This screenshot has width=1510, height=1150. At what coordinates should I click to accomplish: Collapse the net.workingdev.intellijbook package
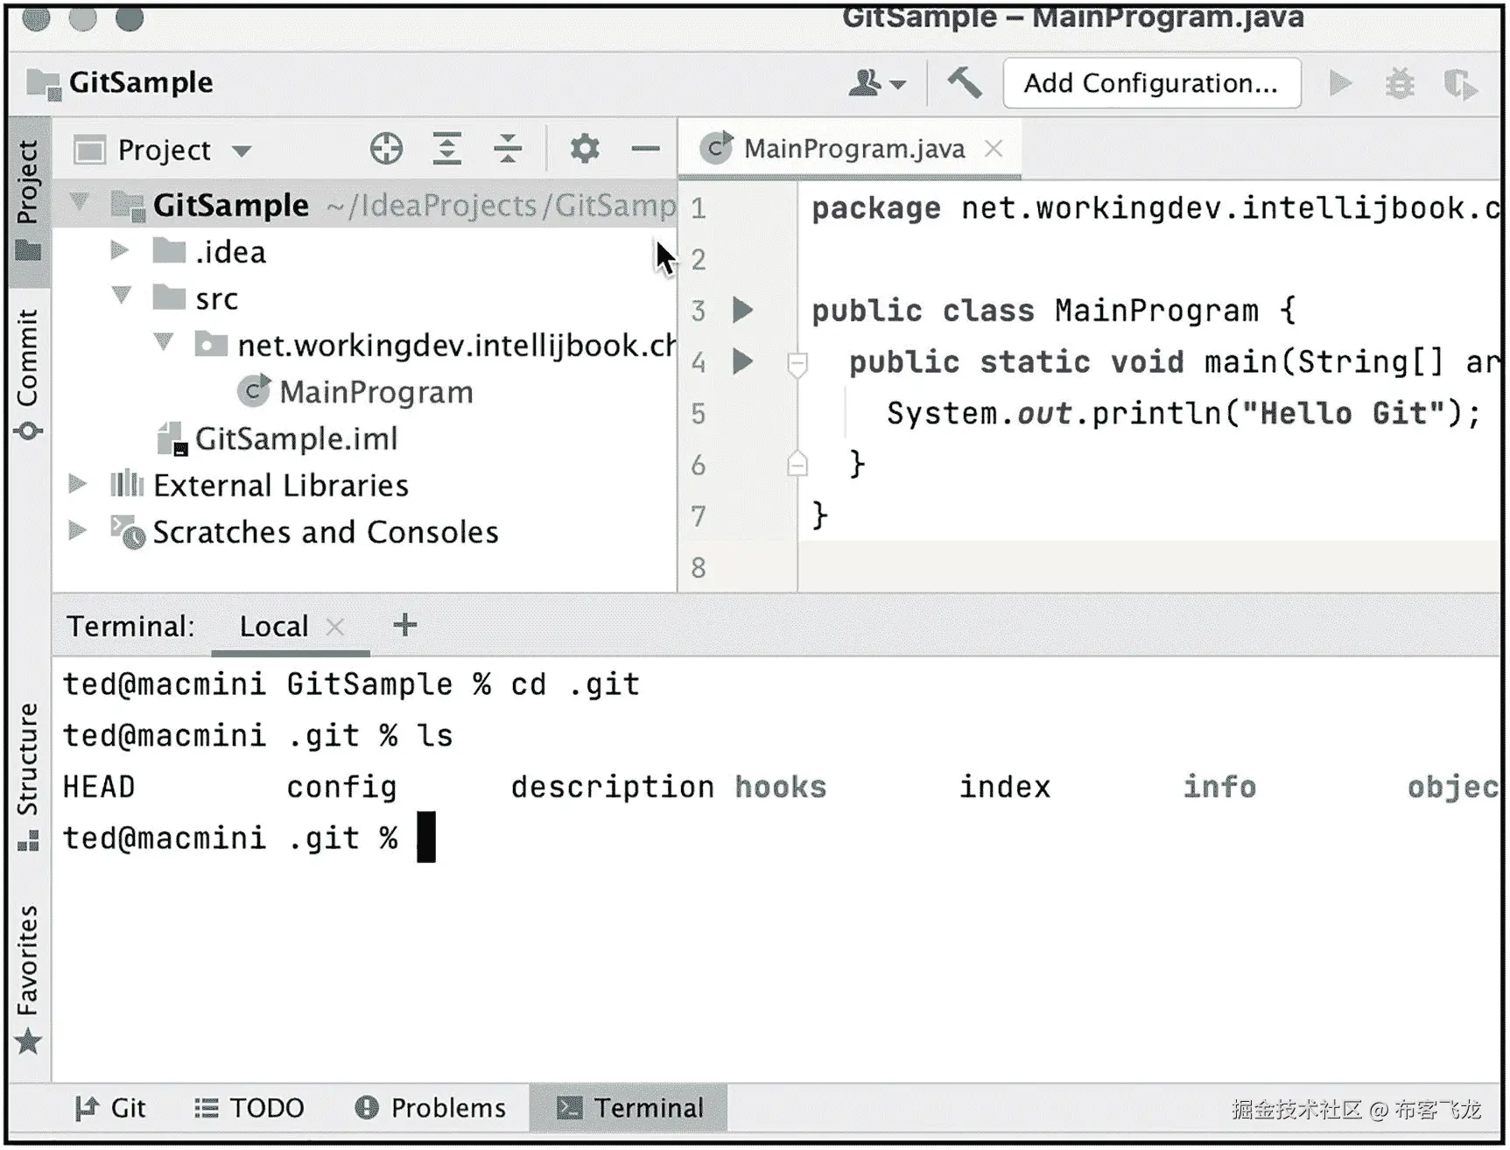tap(164, 342)
